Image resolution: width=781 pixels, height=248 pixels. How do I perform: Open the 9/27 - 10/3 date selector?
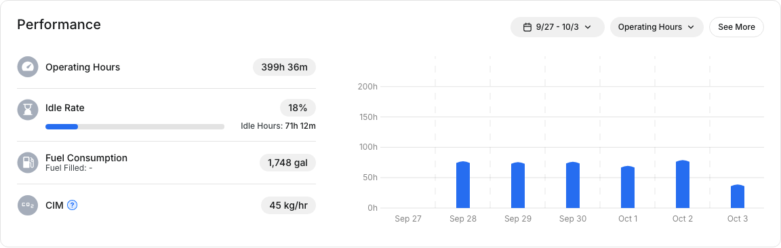pos(557,27)
